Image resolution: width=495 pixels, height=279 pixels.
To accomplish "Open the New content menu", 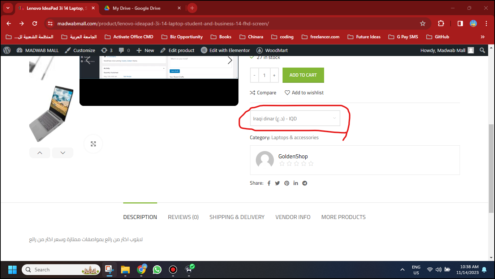I will 145,50.
